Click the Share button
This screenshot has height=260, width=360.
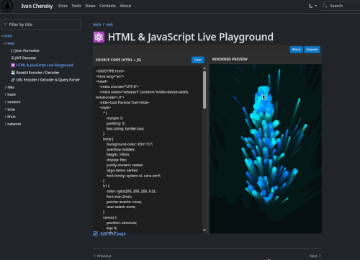[x=296, y=50]
